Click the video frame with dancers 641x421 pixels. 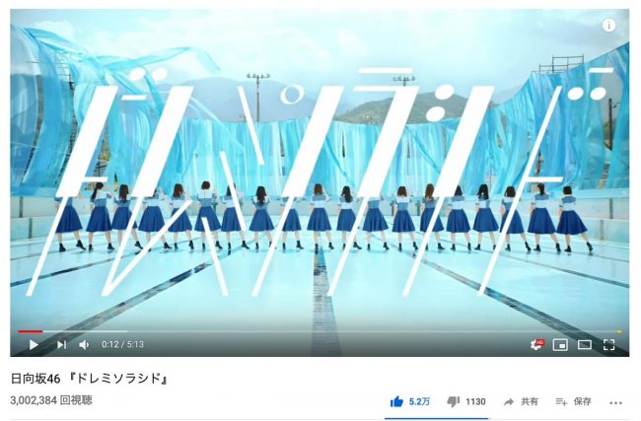point(320,170)
